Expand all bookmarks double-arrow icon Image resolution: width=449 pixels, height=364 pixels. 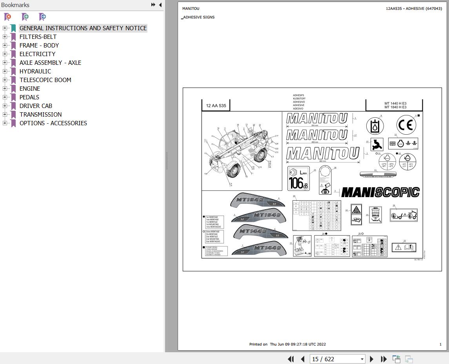(x=153, y=5)
